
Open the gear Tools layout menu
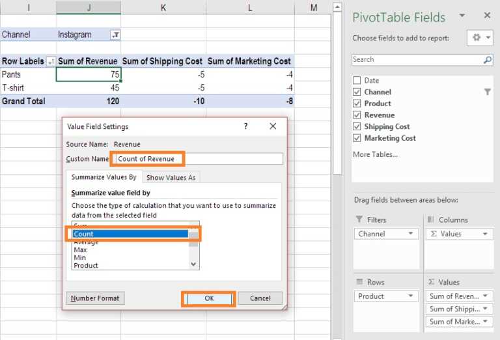[480, 38]
